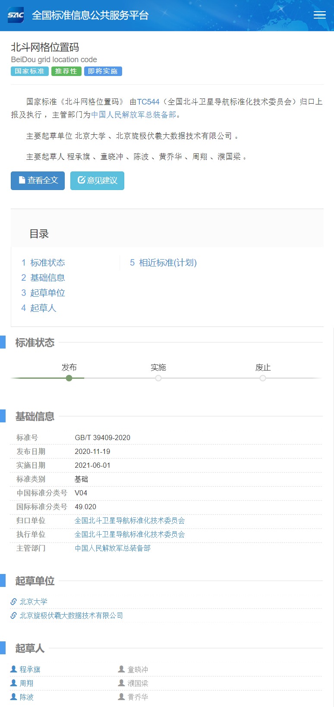This screenshot has height=707, width=334.
Task: Select the 实施 status marker
Action: point(158,378)
